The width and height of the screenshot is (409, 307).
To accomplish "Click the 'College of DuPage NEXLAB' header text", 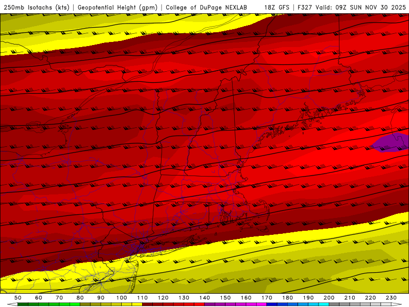I will coord(207,8).
